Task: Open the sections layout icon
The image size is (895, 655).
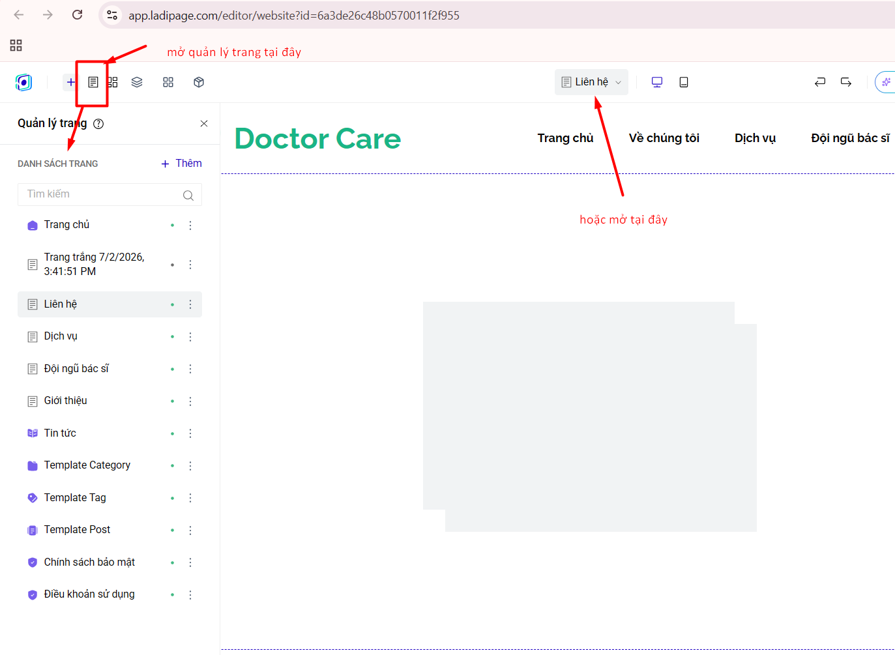Action: (113, 82)
